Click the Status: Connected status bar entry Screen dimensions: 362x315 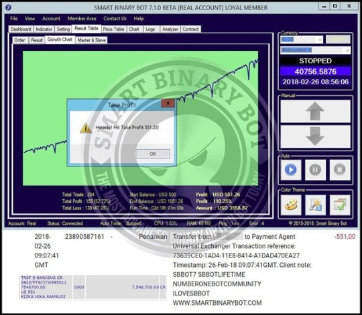click(65, 223)
